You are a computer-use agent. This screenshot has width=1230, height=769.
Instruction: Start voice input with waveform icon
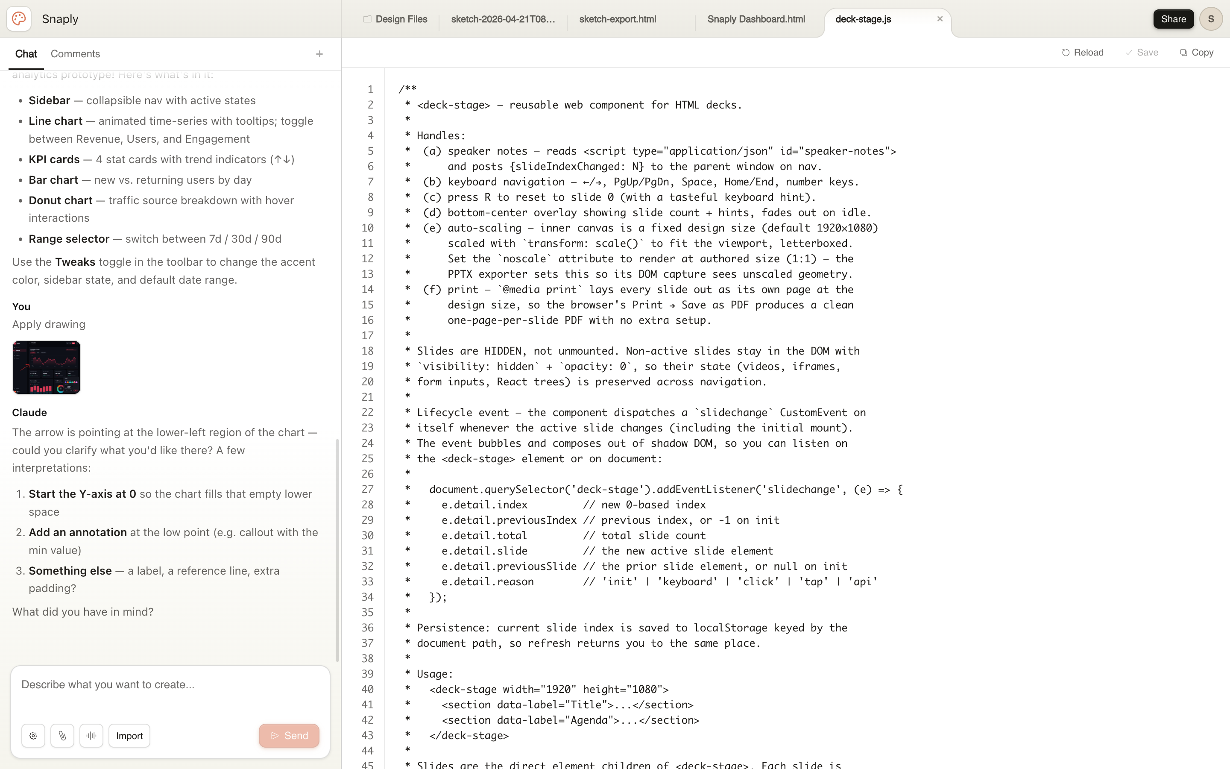[x=91, y=735]
